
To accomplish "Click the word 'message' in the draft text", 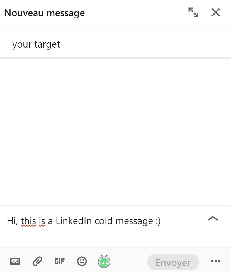I will 134,221.
